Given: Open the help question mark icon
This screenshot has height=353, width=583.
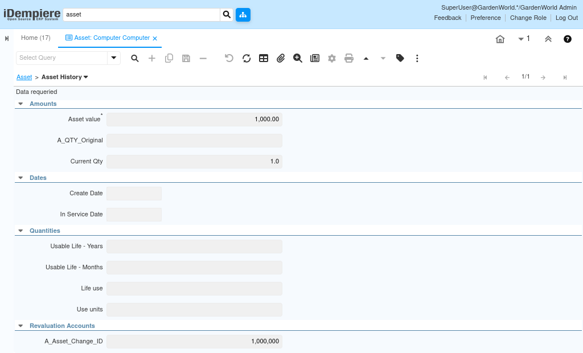Looking at the screenshot, I should coord(568,39).
